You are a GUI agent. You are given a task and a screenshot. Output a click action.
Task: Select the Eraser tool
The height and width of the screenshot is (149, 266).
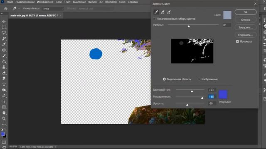4,73
